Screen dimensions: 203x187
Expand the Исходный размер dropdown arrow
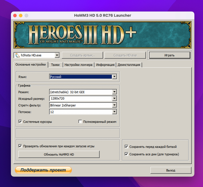(114, 98)
